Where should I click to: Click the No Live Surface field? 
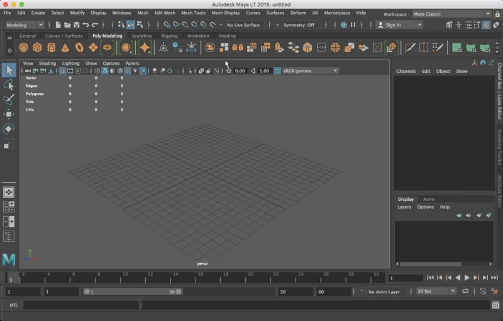pyautogui.click(x=243, y=25)
